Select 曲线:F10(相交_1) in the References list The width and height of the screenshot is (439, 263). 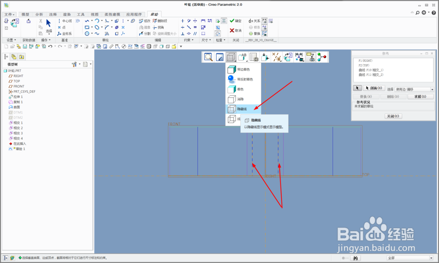(371, 70)
